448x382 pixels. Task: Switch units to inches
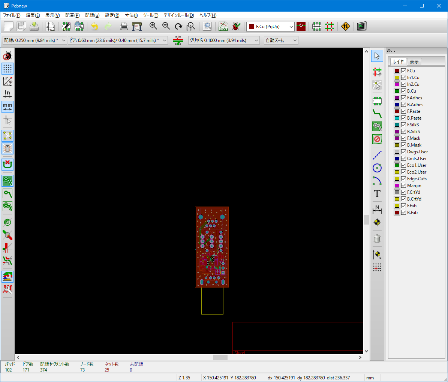(x=7, y=94)
